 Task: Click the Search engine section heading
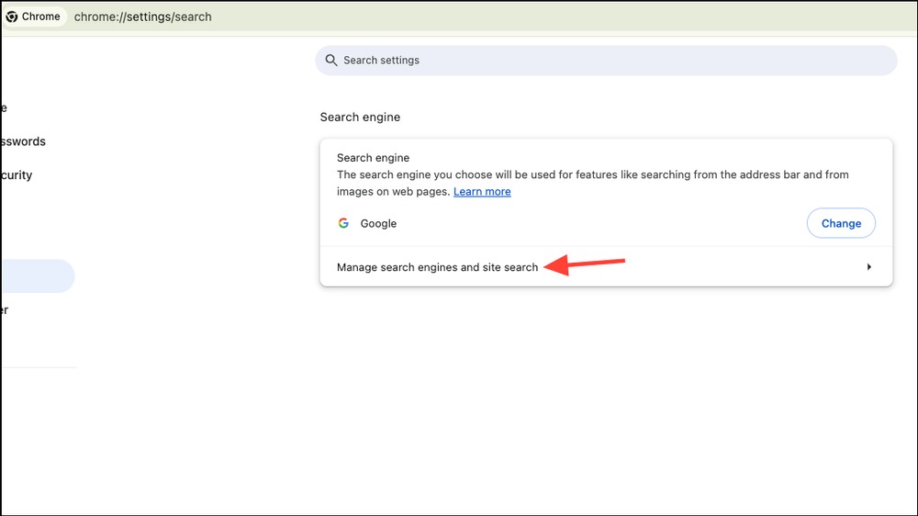360,118
